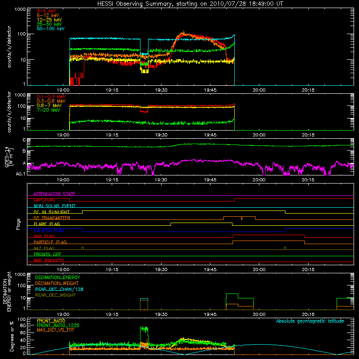The width and height of the screenshot is (359, 359).
Task: Click the green FRONT_RATIO_1225 spike near 19:25
Action: pos(144,329)
